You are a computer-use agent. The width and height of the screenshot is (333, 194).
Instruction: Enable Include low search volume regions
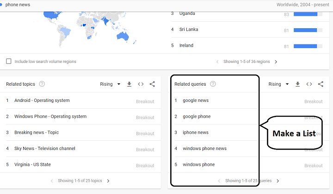coord(9,61)
